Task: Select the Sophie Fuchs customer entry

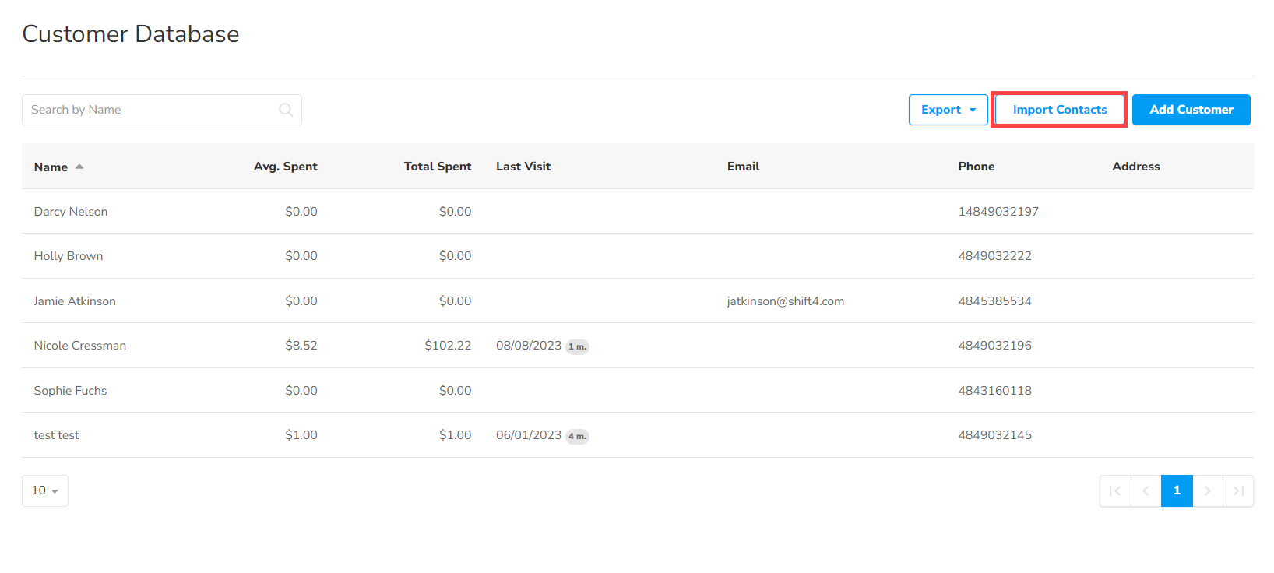Action: 71,391
